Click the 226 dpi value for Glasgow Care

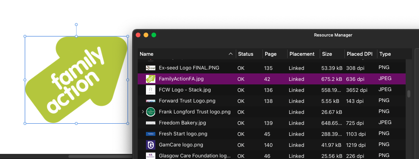coord(355,156)
